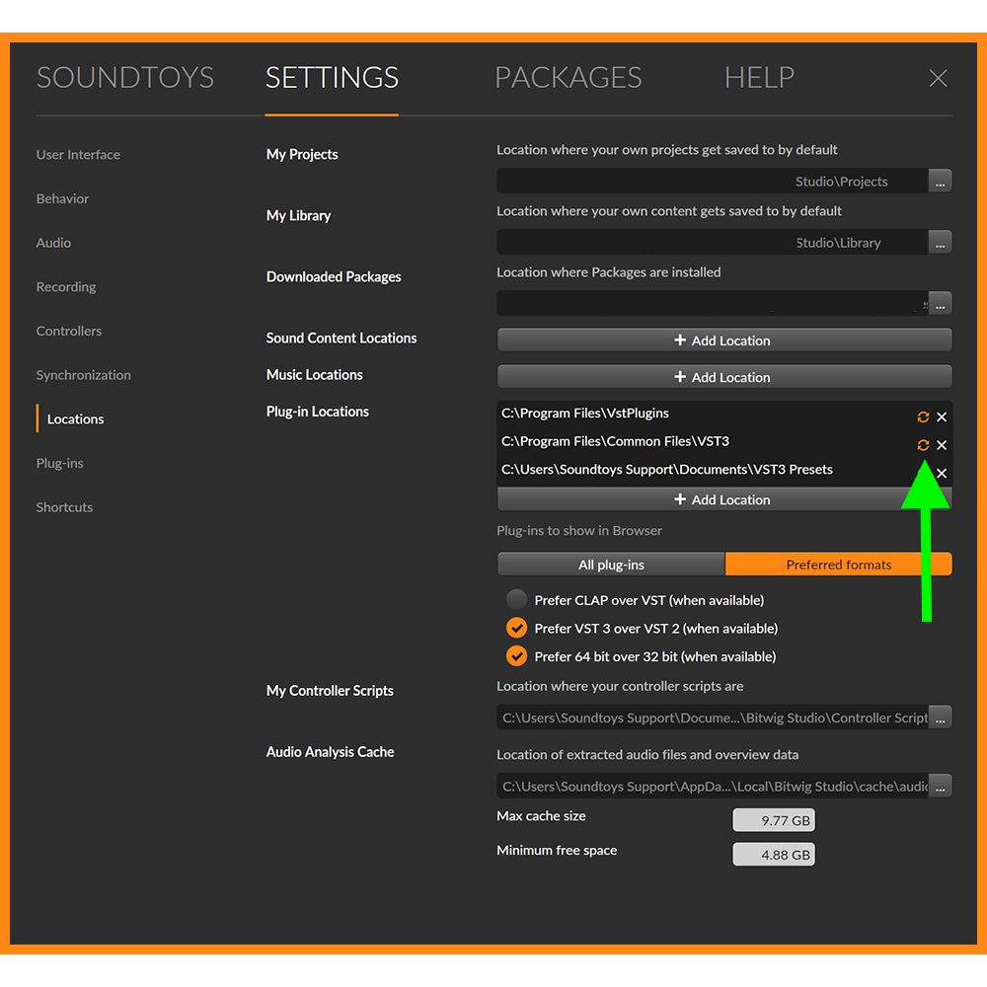
Task: Click the controller scripts path field
Action: [713, 718]
